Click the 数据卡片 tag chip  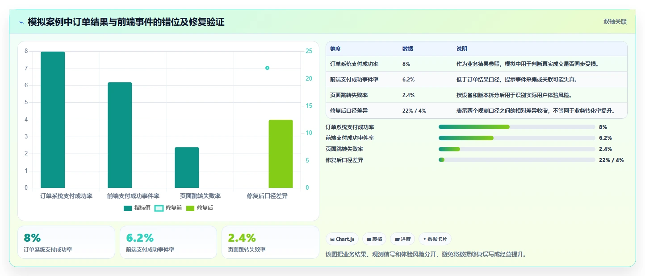click(x=435, y=239)
